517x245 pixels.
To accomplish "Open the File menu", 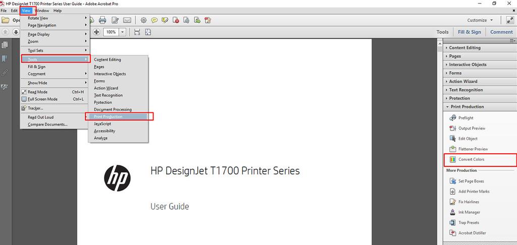I will click(4, 11).
